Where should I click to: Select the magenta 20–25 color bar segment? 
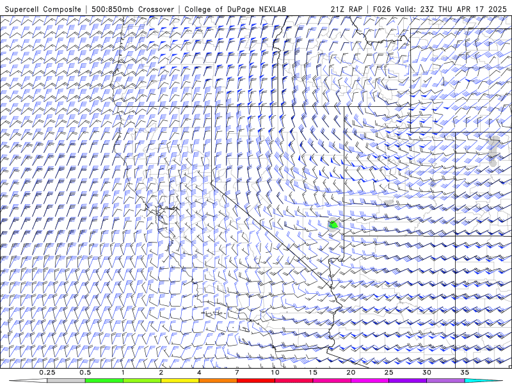(x=370, y=381)
